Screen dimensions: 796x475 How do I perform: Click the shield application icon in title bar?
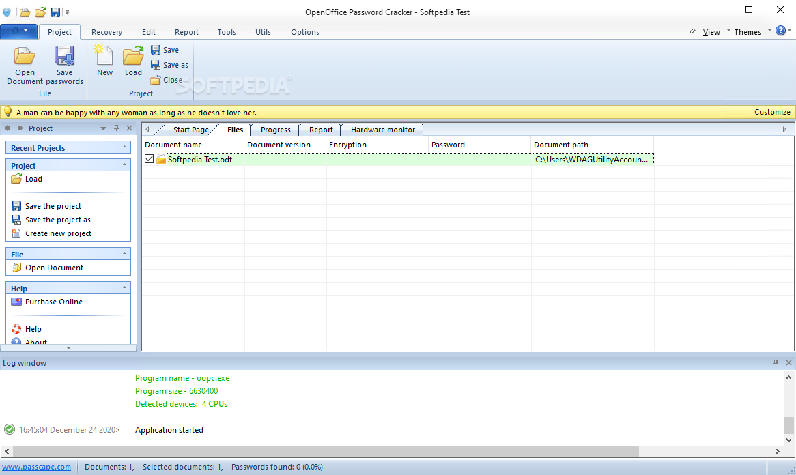coord(7,12)
